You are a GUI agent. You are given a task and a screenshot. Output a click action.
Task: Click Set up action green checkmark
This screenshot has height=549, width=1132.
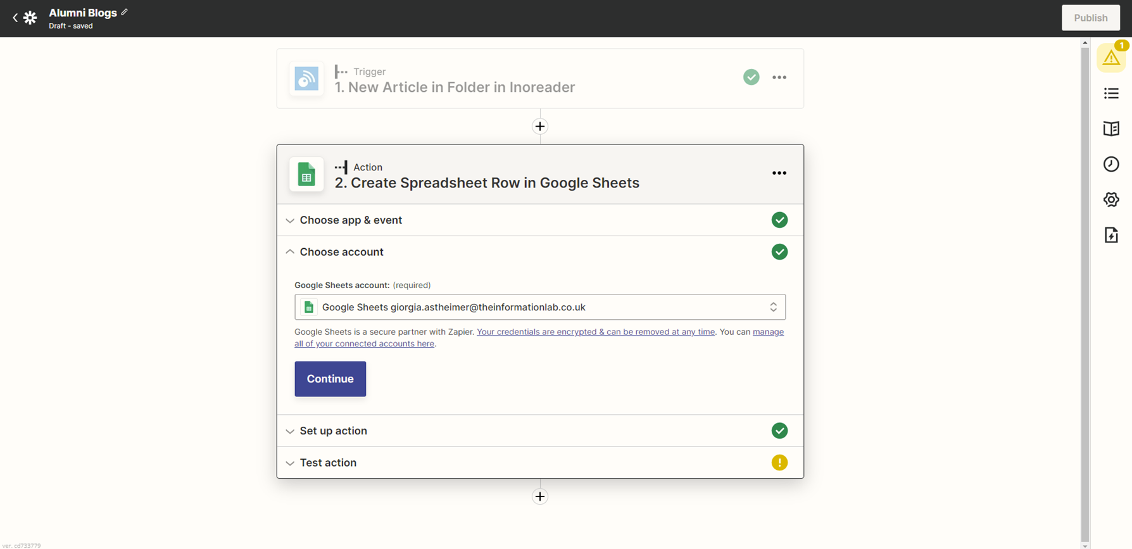779,431
